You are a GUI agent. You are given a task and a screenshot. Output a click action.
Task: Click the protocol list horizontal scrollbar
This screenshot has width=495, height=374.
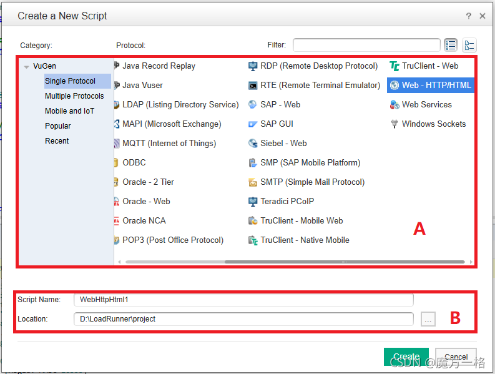pyautogui.click(x=344, y=262)
